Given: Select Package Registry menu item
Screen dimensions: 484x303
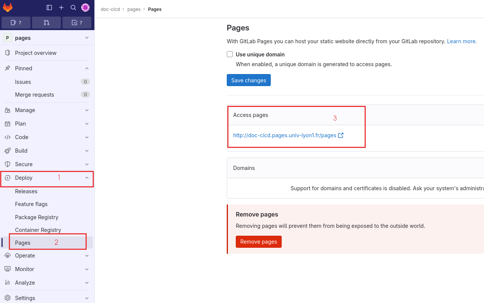Looking at the screenshot, I should click(36, 217).
